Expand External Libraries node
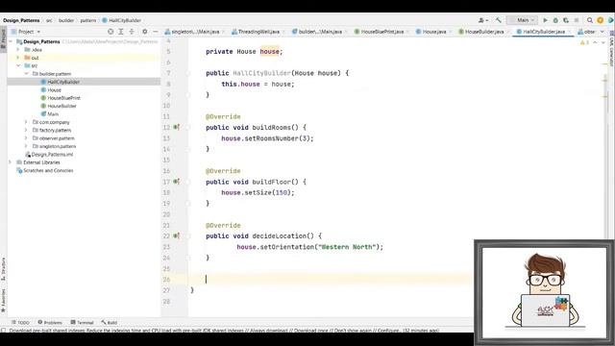This screenshot has width=615, height=346. pos(11,162)
